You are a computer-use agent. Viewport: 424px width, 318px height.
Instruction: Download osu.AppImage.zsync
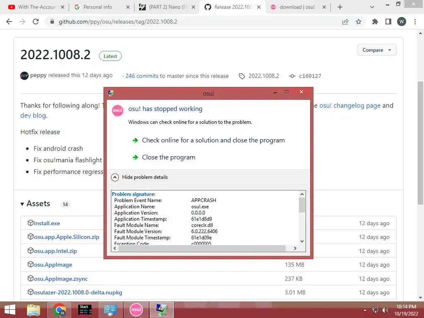coord(60,279)
